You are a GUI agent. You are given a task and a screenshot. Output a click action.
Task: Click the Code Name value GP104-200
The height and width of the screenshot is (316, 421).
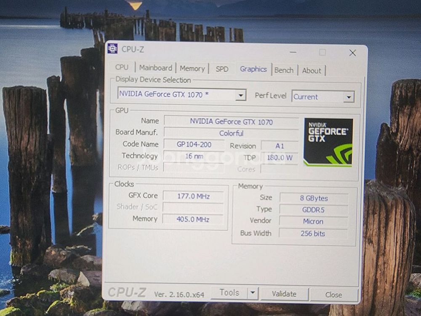(x=194, y=145)
